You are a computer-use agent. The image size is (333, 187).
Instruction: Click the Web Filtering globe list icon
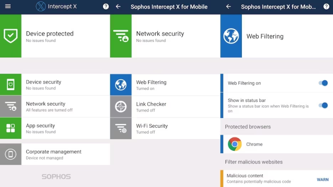(121, 85)
